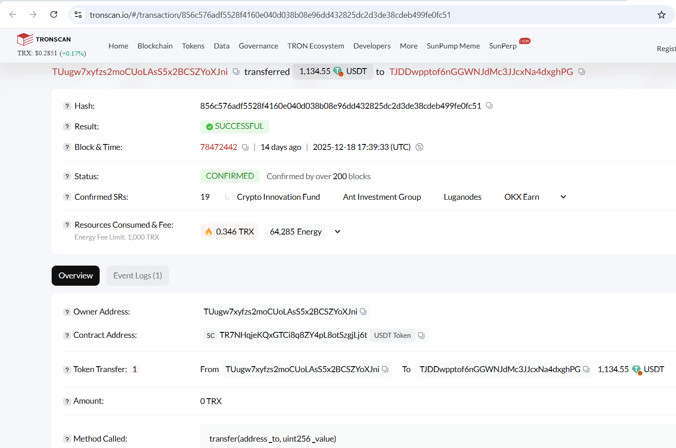
Task: Click help icon beside Resources Consumed & Fee
Action: pos(67,225)
